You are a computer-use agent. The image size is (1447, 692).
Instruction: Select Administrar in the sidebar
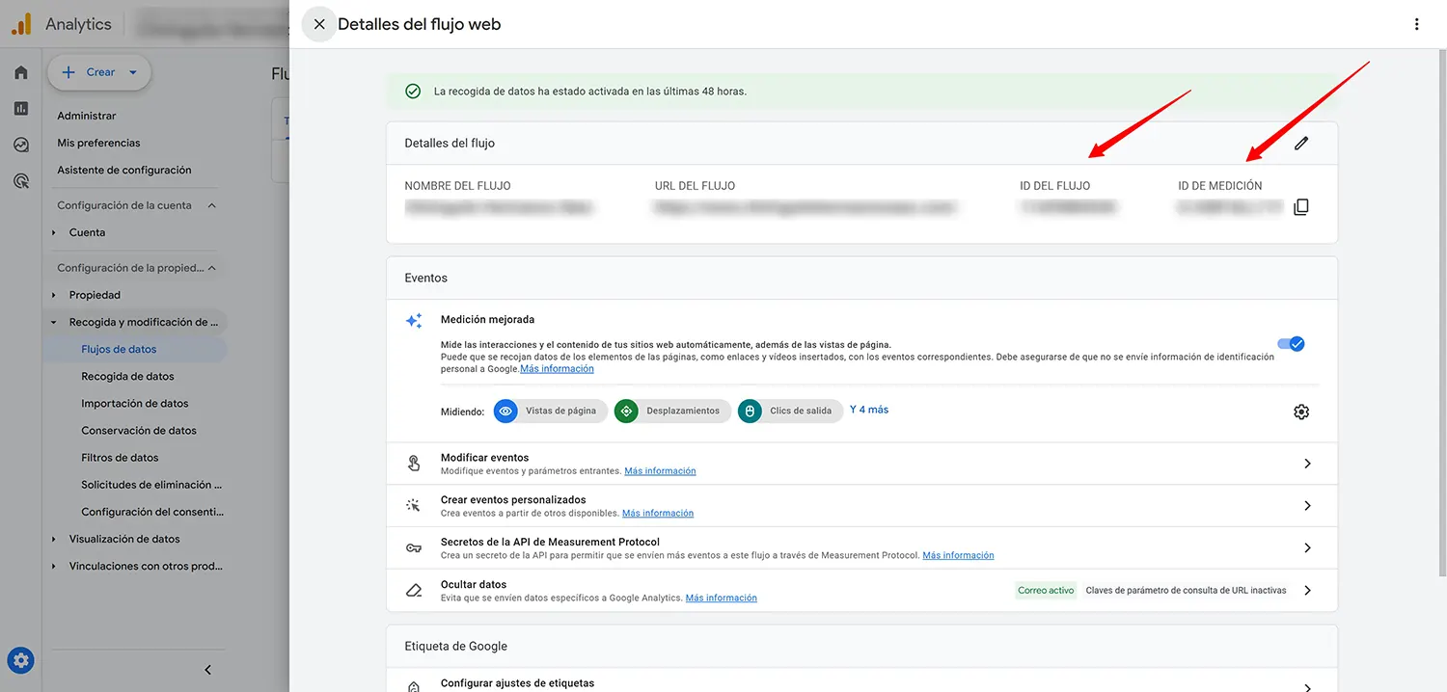pos(85,115)
